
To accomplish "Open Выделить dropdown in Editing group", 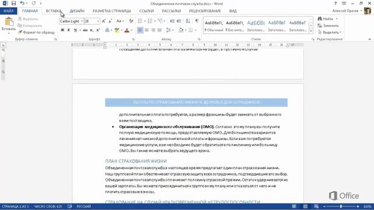I will (x=330, y=32).
